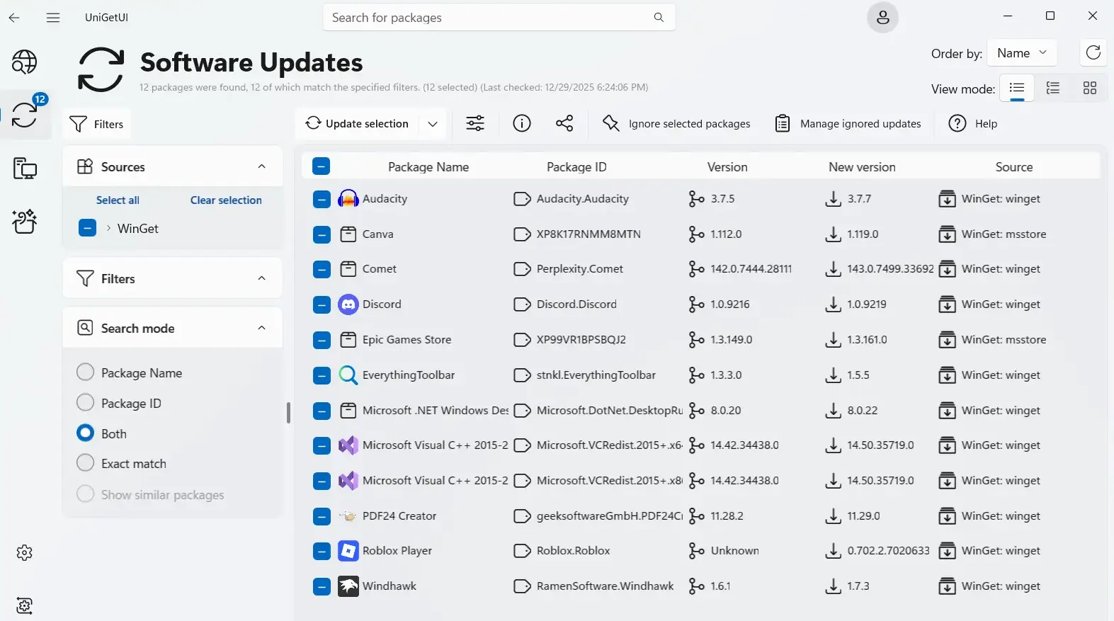
Task: Open Software Updates sidebar icon with badge
Action: click(24, 114)
